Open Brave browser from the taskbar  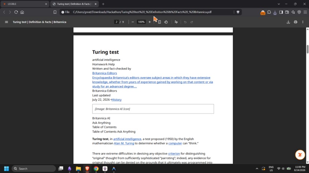click(87, 168)
